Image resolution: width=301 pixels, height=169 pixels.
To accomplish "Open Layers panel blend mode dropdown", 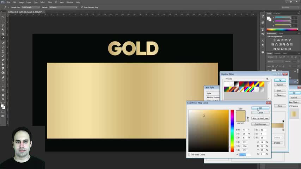I will pos(275,62).
